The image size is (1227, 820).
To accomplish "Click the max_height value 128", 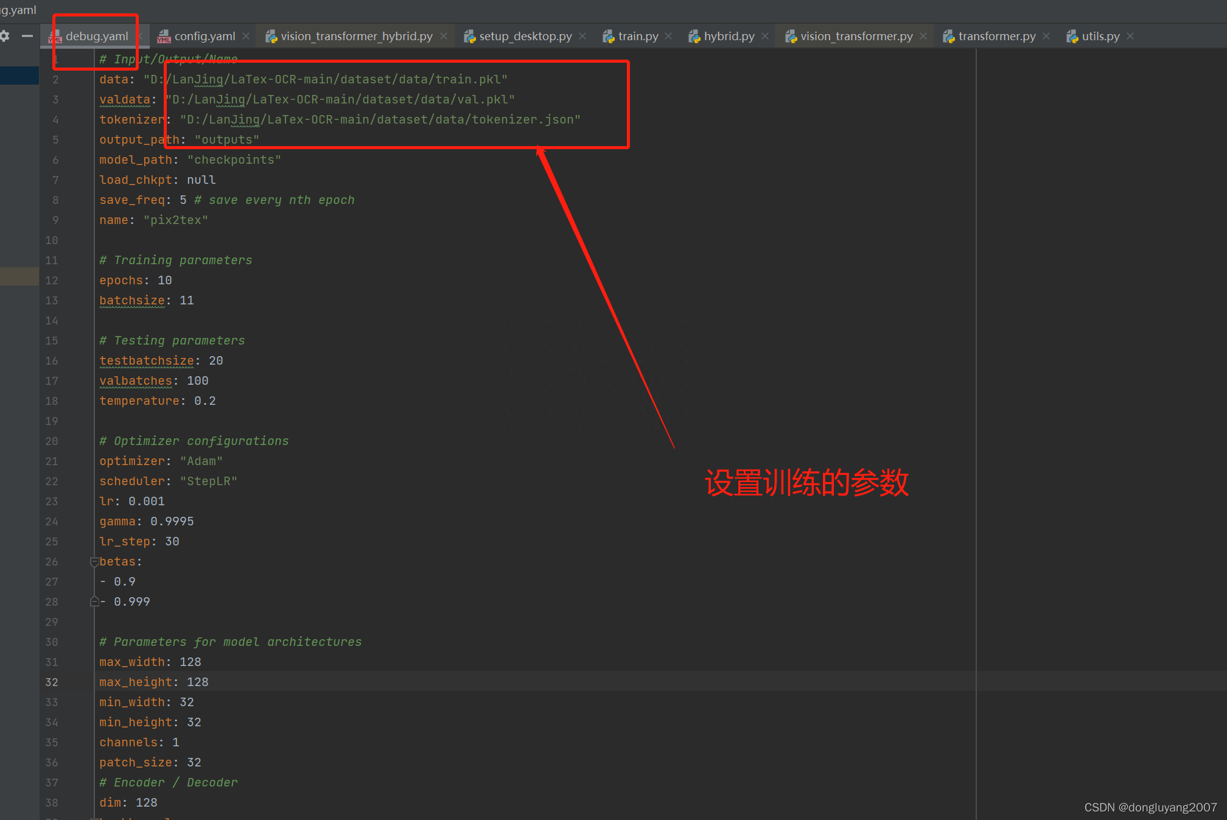I will pos(198,682).
